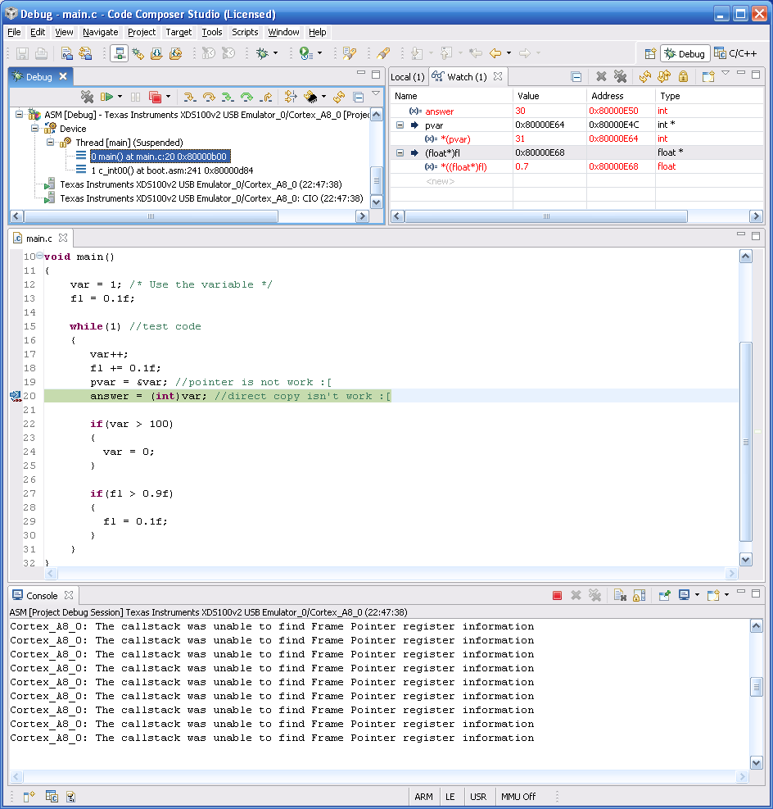Collapse the Device tree node
Viewport: 773px width, 809px height.
click(35, 129)
